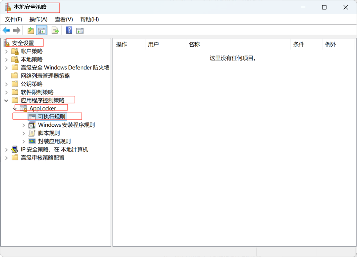Open the 查看(V) menu
The height and width of the screenshot is (257, 357).
click(x=64, y=19)
